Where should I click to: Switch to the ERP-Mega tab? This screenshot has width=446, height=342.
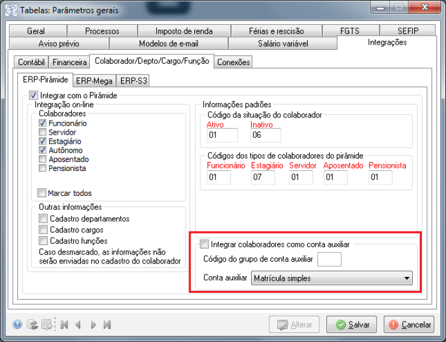pos(93,81)
